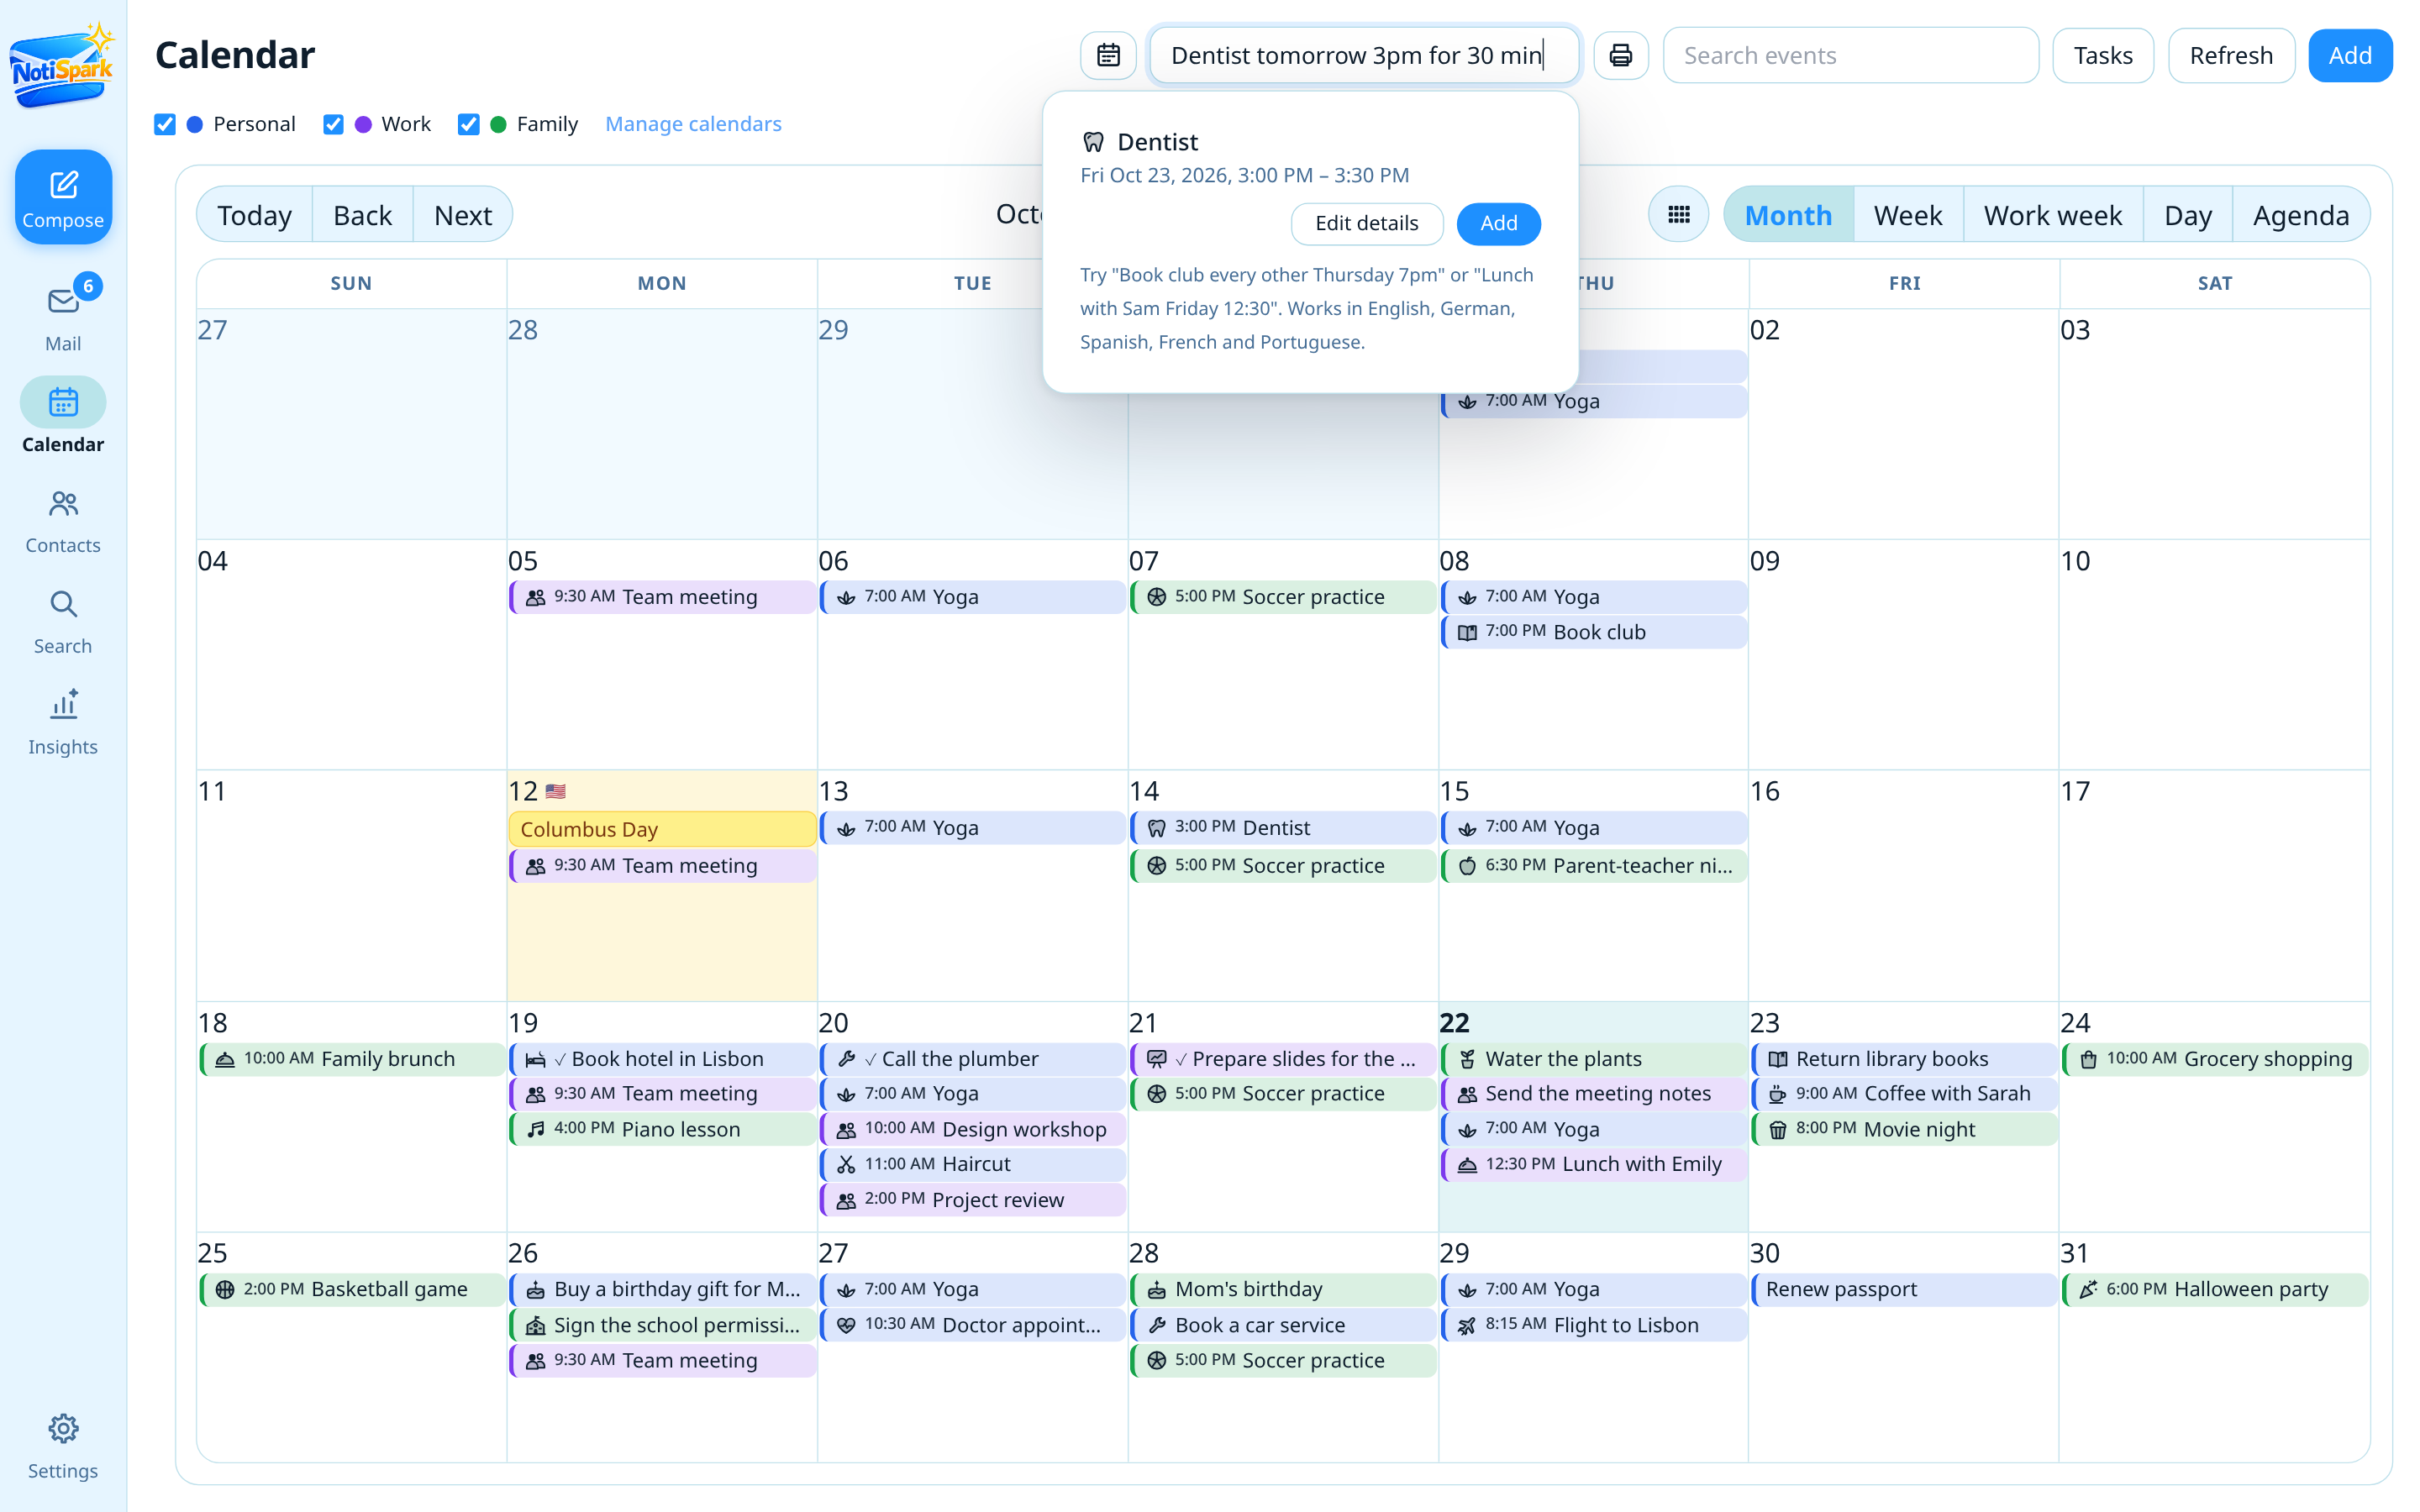Click the Refresh button
This screenshot has width=2420, height=1512.
click(x=2230, y=55)
